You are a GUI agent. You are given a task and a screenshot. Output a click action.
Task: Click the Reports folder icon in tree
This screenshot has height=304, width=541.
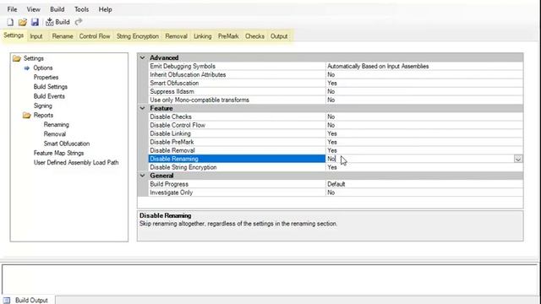(x=27, y=115)
